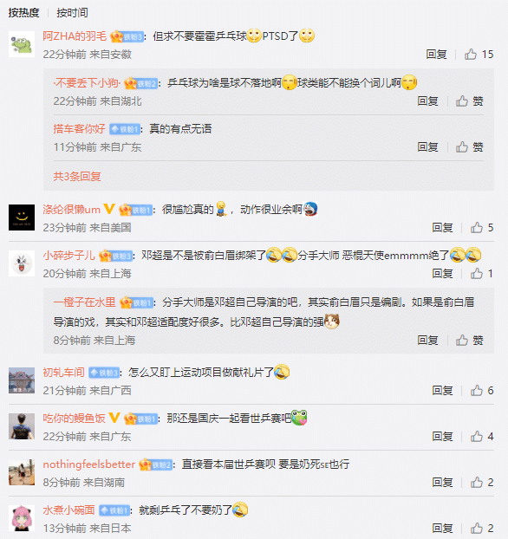This screenshot has width=508, height=539.
Task: Like the comment by 涤纶很懒um
Action: coord(482,228)
